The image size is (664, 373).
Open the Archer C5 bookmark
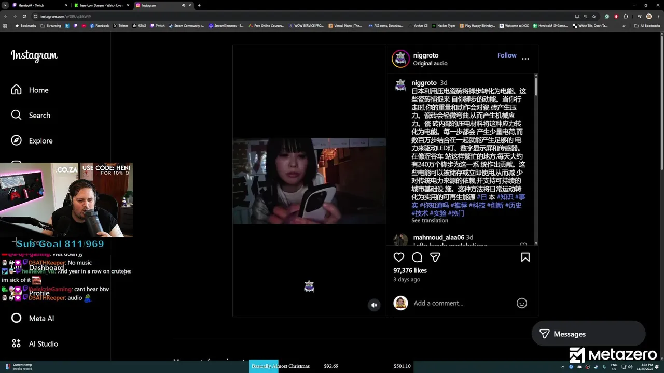point(418,25)
